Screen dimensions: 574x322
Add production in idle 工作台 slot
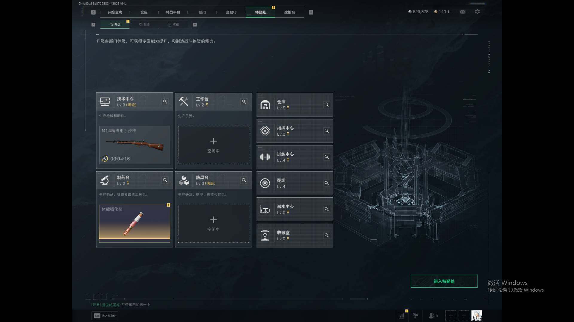pyautogui.click(x=213, y=145)
